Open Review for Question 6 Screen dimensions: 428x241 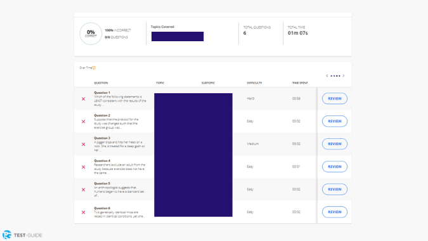click(x=335, y=212)
